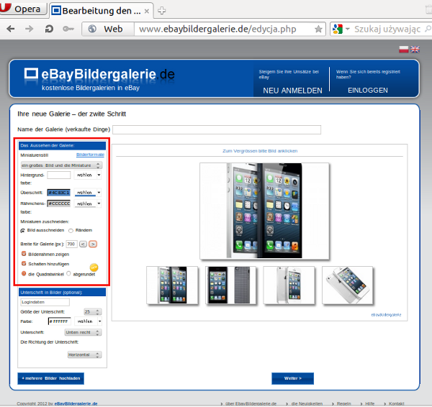432x407 pixels.
Task: Select the Bild ausschneiden radio button
Action: pos(22,231)
